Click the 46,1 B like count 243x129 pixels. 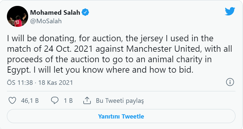tap(30, 101)
